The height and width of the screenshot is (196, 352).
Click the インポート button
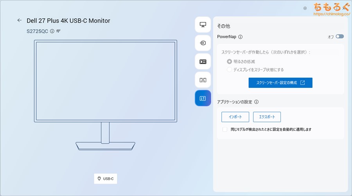[x=235, y=117]
